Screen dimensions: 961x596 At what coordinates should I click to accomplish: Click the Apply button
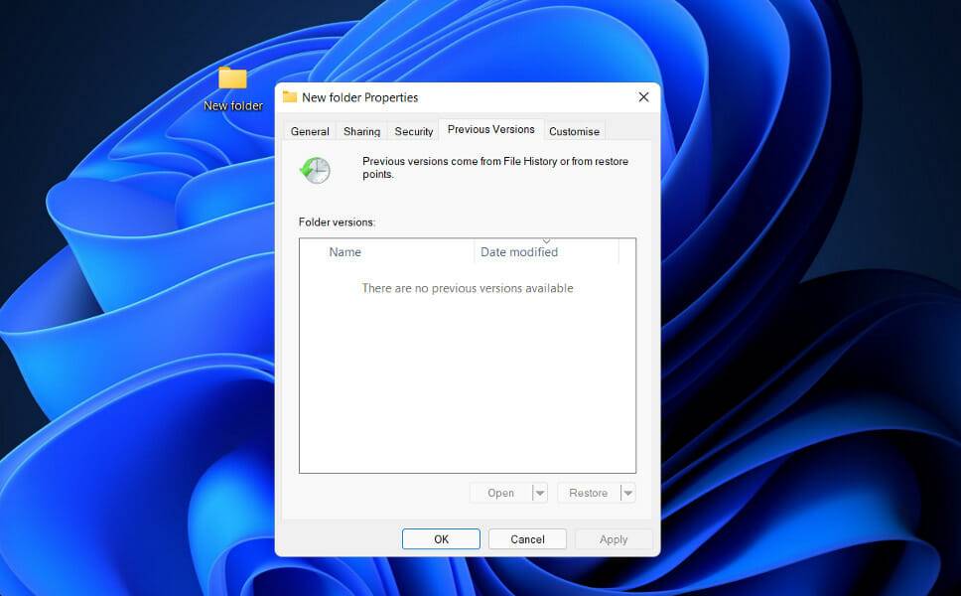coord(613,538)
